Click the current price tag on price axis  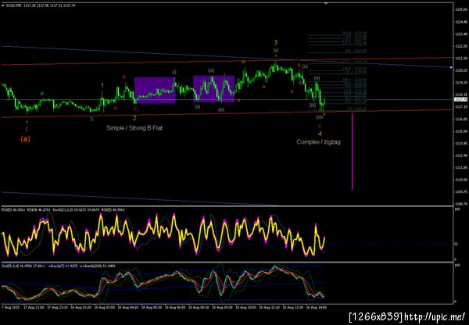pyautogui.click(x=461, y=99)
